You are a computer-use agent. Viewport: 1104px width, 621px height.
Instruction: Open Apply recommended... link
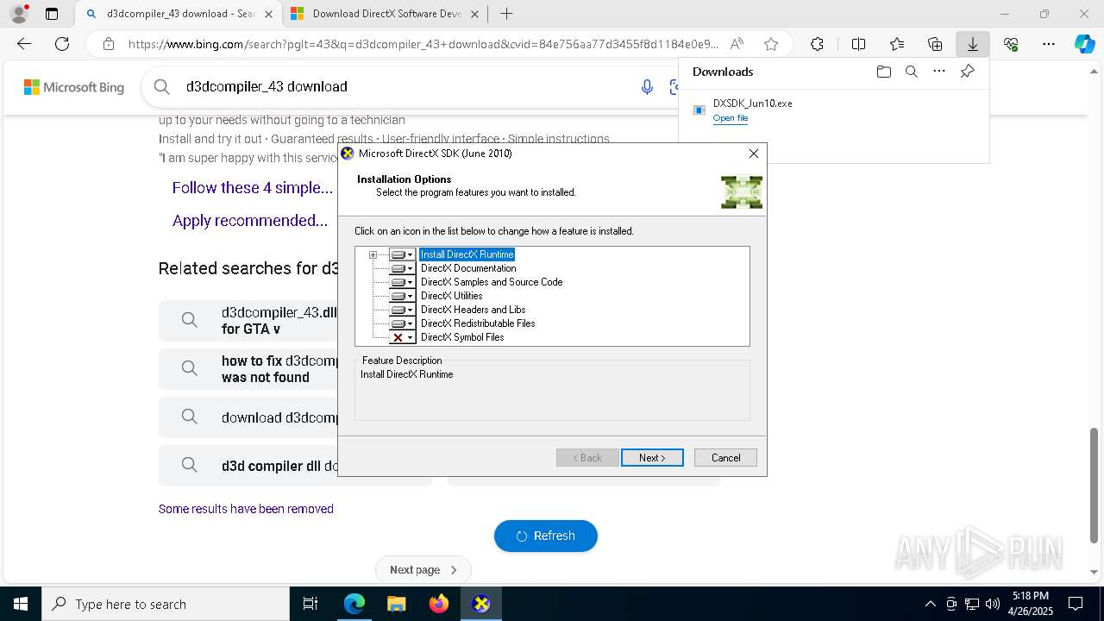[x=250, y=221]
